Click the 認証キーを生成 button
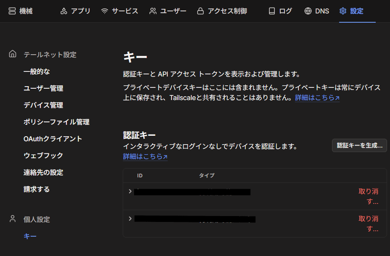This screenshot has width=390, height=256. [x=359, y=145]
